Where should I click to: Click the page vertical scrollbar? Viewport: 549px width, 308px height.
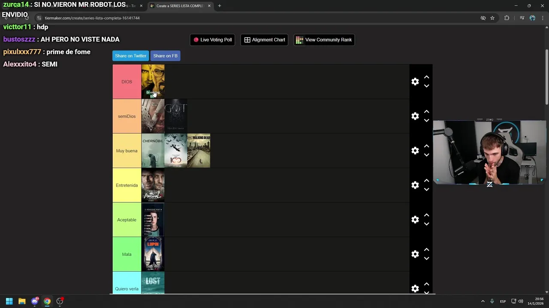point(547,77)
